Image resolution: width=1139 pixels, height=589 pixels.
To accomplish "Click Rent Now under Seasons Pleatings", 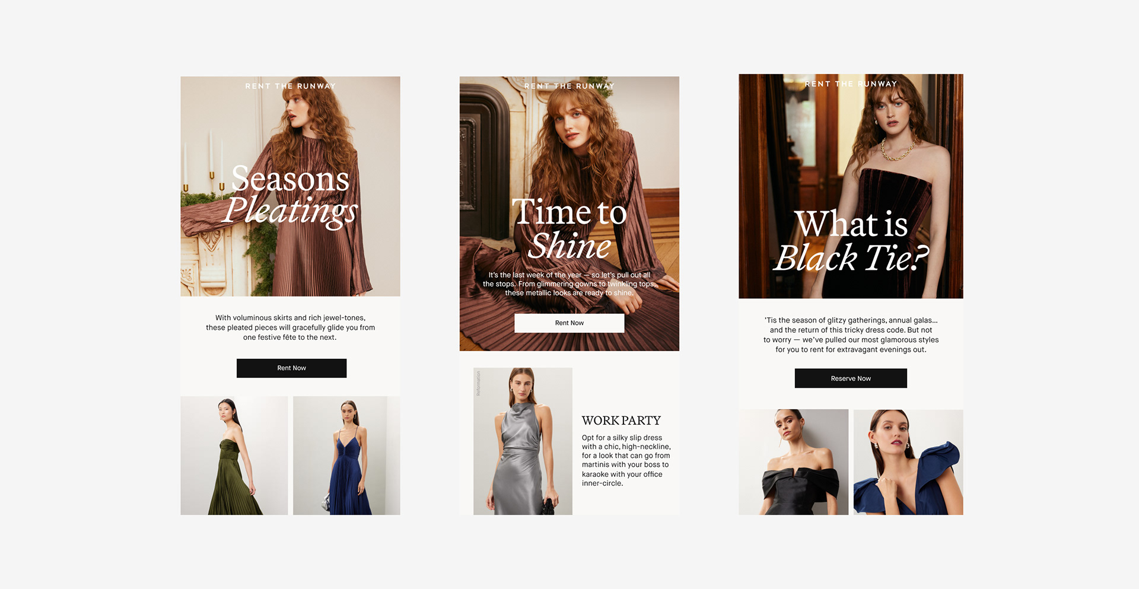I will [x=291, y=368].
